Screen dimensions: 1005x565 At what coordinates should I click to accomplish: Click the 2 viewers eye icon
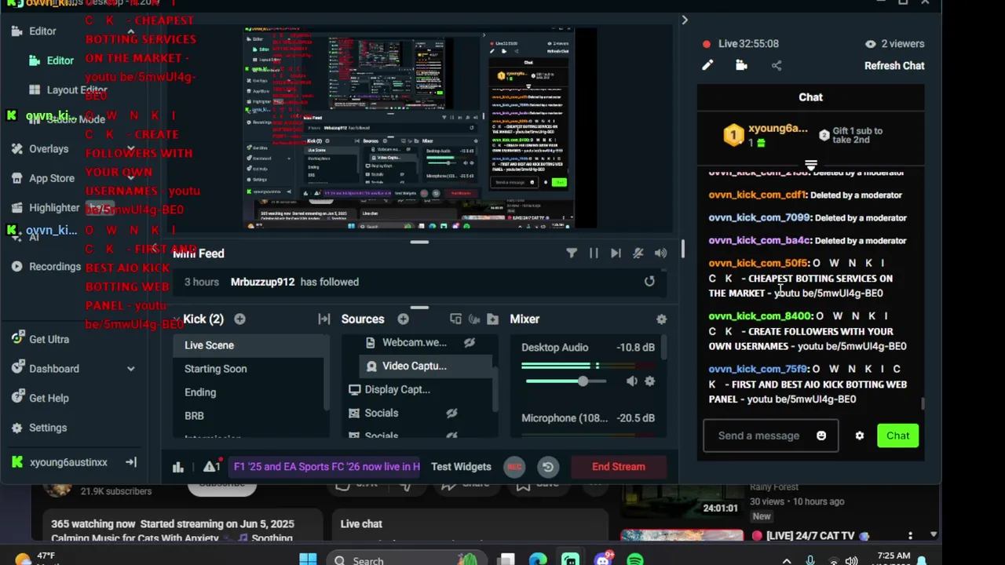pos(870,44)
